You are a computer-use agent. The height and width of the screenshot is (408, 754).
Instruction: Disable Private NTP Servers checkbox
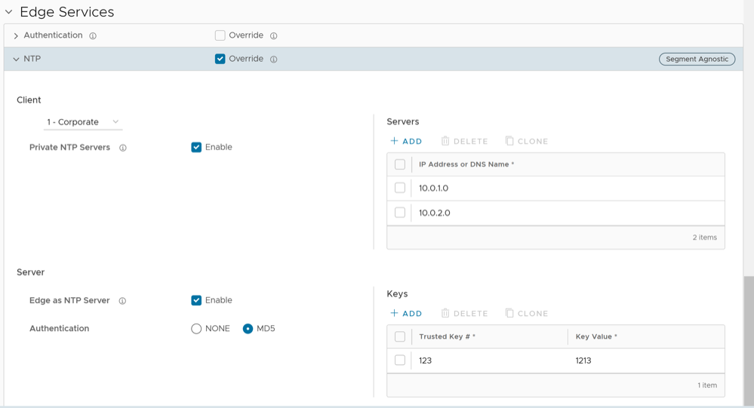196,147
